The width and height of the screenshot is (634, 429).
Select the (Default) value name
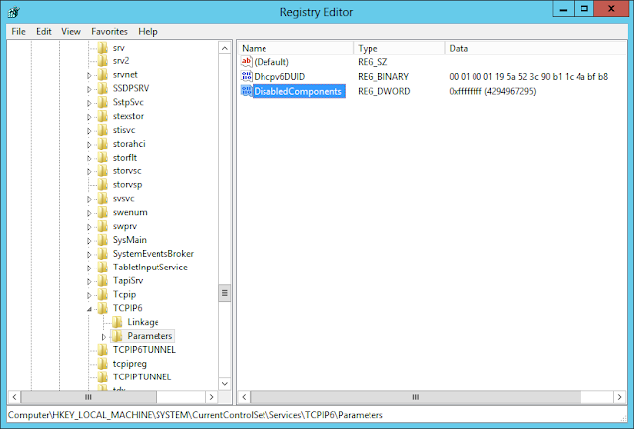271,62
